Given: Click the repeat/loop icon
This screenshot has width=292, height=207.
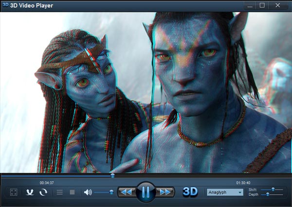Looking at the screenshot, I should (43, 192).
